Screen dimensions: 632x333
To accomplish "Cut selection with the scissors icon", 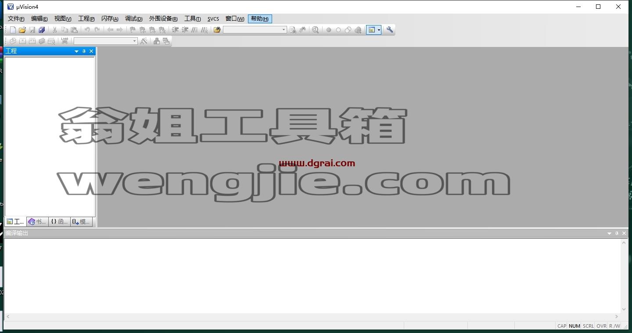I will tap(54, 30).
